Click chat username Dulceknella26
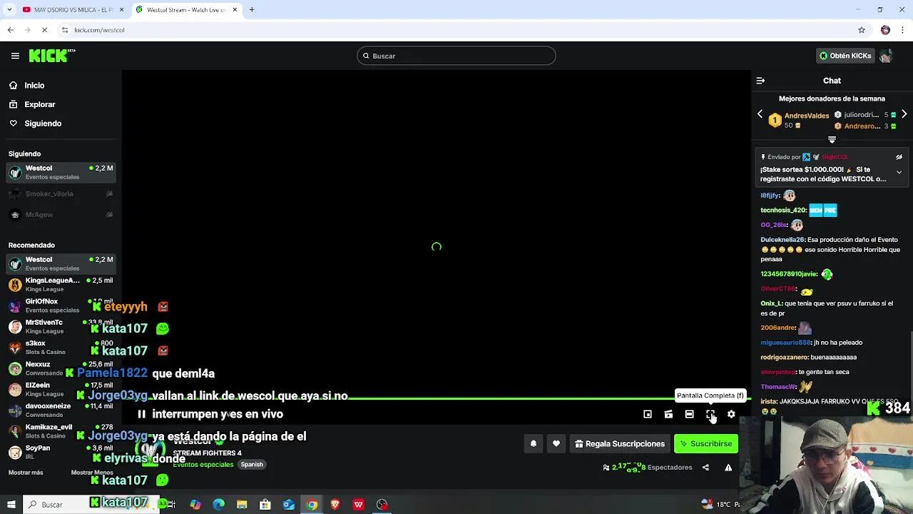913x514 pixels. [x=782, y=240]
